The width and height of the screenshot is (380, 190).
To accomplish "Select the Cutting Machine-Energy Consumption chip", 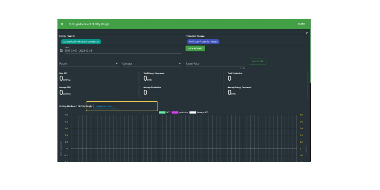I will point(81,42).
